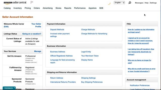Click the Current Status of Listings label
161x90 pixels.
tap(14, 40)
